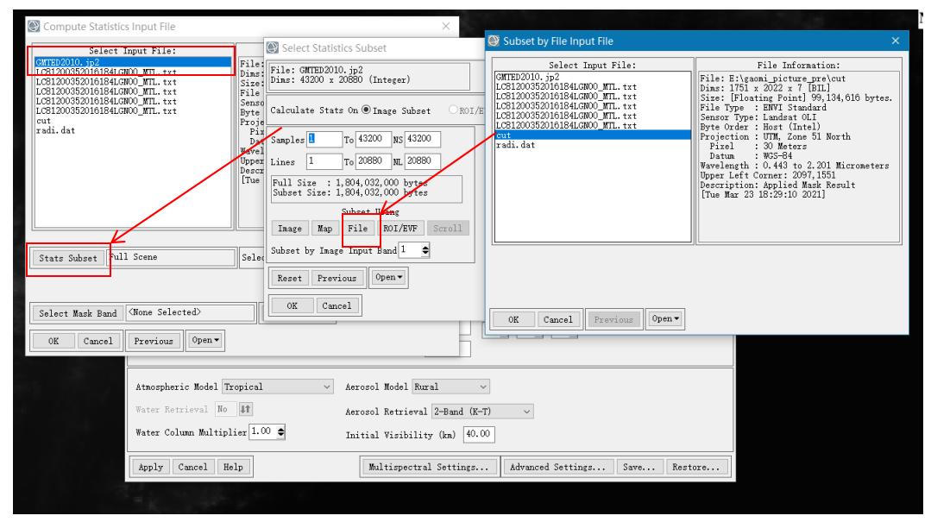Click the Subset by File window icon
Viewport: 931px width, 522px height.
coord(494,41)
